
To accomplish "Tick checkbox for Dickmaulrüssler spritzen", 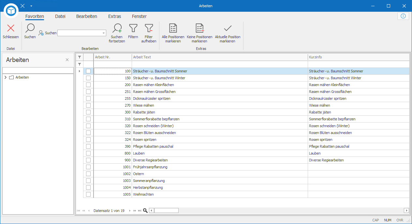I will click(x=88, y=98).
